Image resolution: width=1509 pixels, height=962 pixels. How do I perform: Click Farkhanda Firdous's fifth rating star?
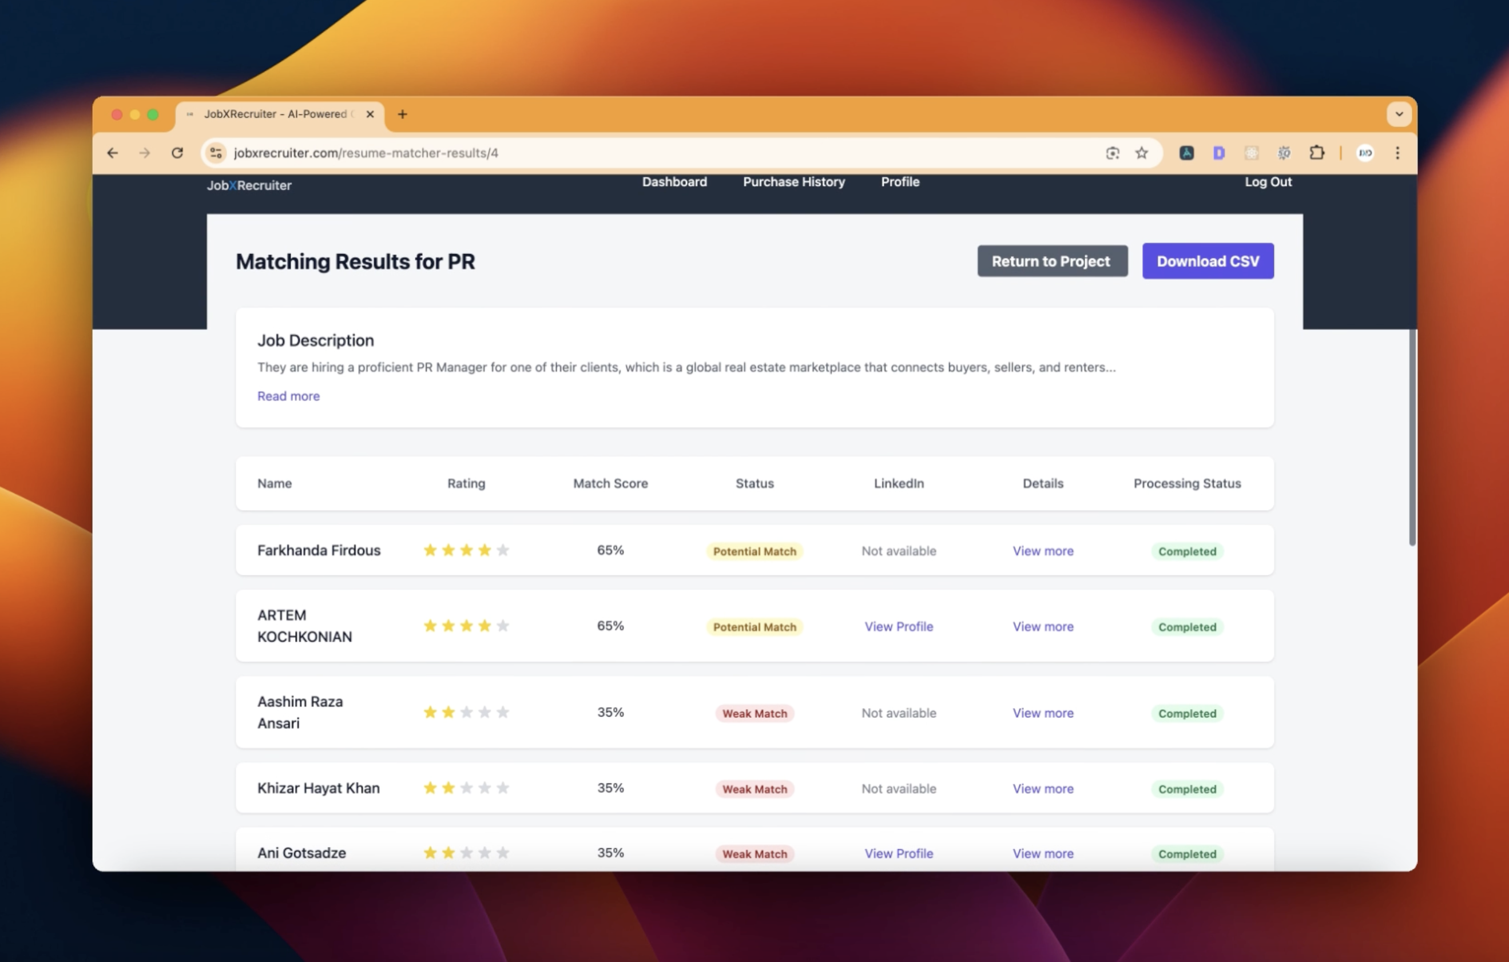tap(503, 550)
